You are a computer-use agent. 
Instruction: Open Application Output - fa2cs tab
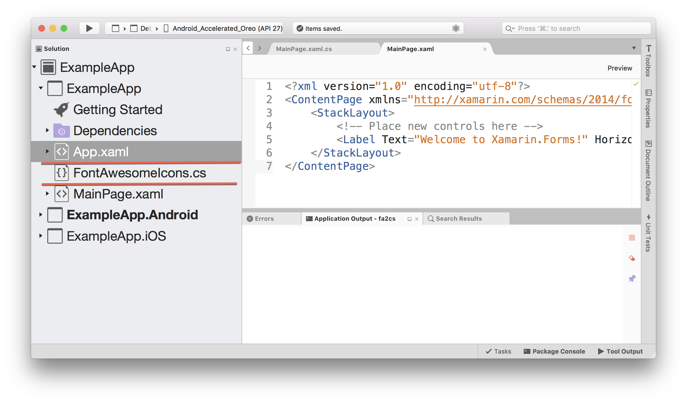coord(354,219)
